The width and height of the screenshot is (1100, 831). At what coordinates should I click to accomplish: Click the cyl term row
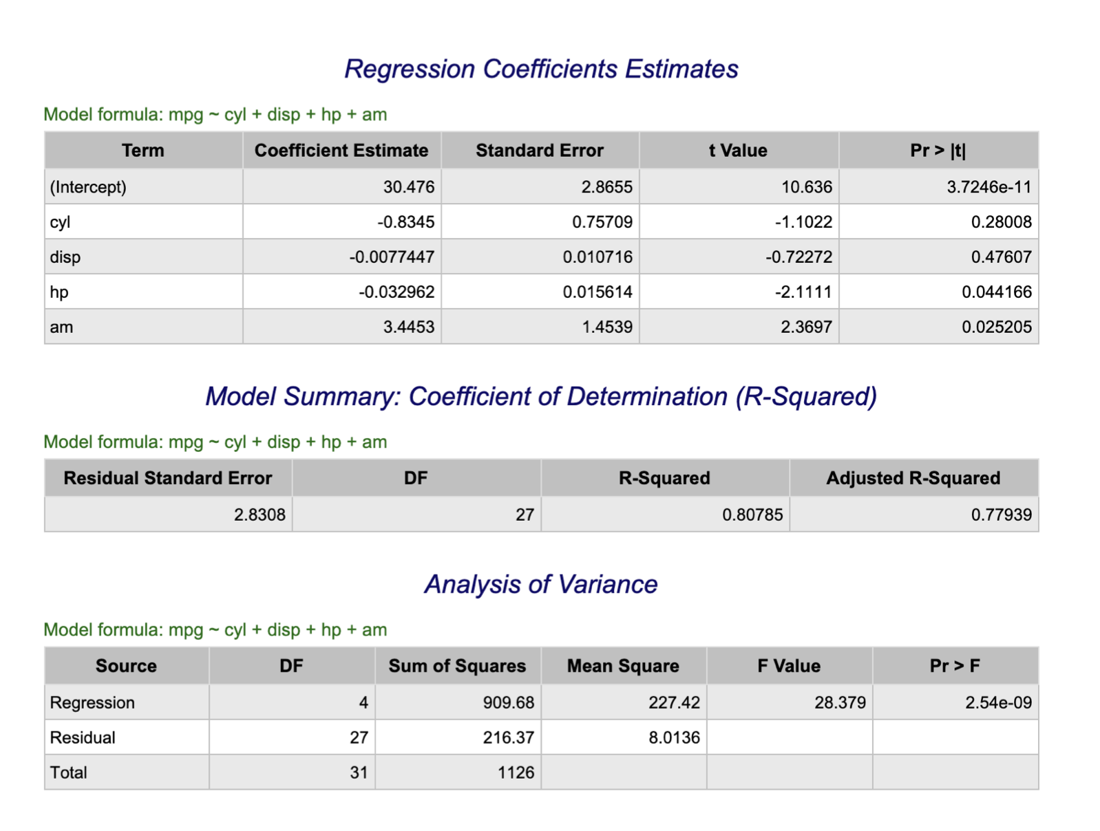(x=541, y=222)
